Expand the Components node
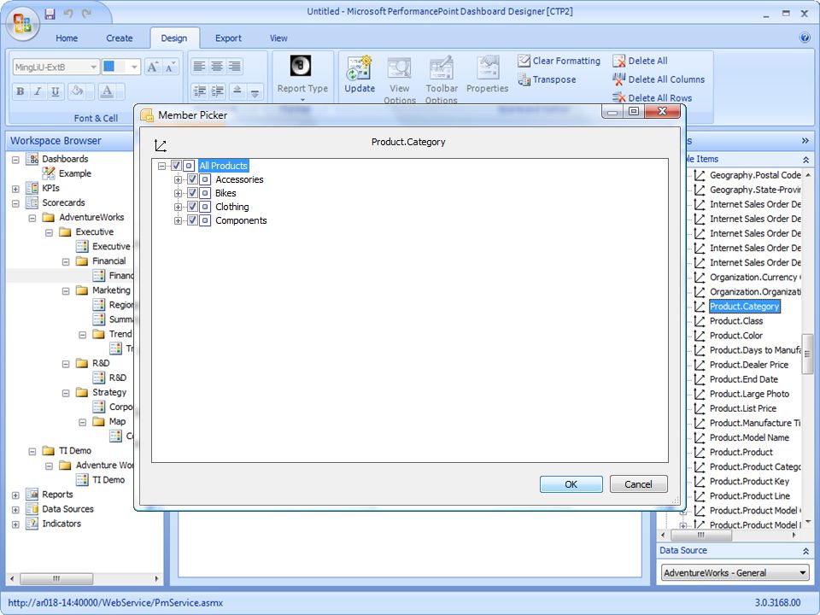Screen dimensions: 820x615 point(178,220)
